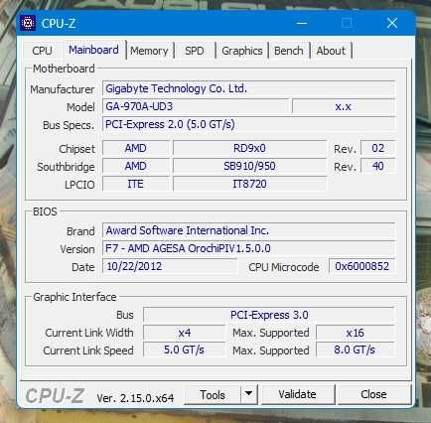Switch to the CPU tab
431x423 pixels.
42,51
